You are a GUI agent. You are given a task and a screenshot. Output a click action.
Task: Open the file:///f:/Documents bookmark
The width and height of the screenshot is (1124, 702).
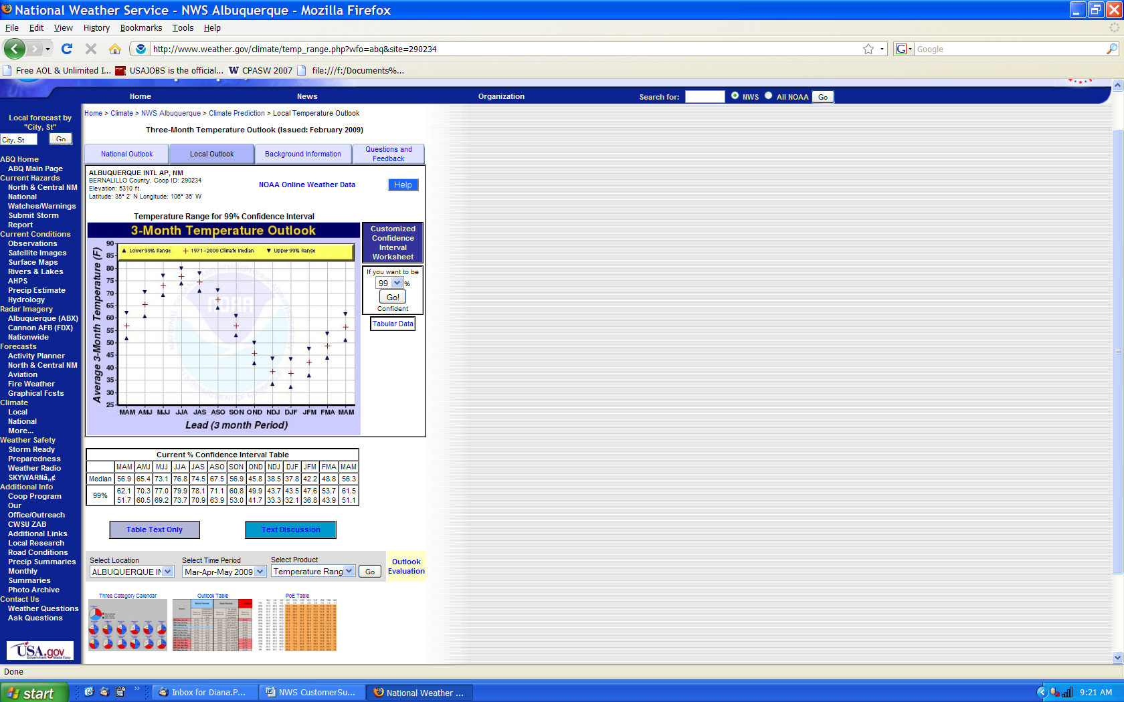pos(351,70)
